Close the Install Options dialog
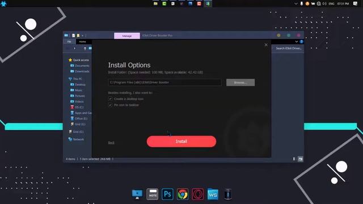Viewport: 363px width, 204px height. 266,45
